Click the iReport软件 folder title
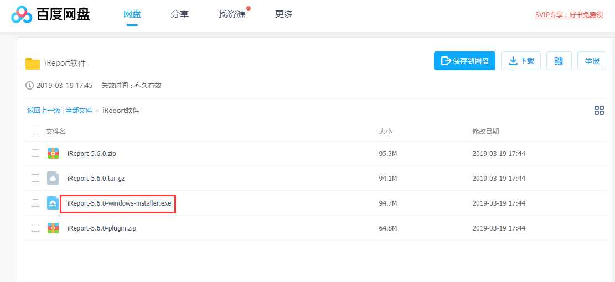The image size is (615, 282). (65, 64)
